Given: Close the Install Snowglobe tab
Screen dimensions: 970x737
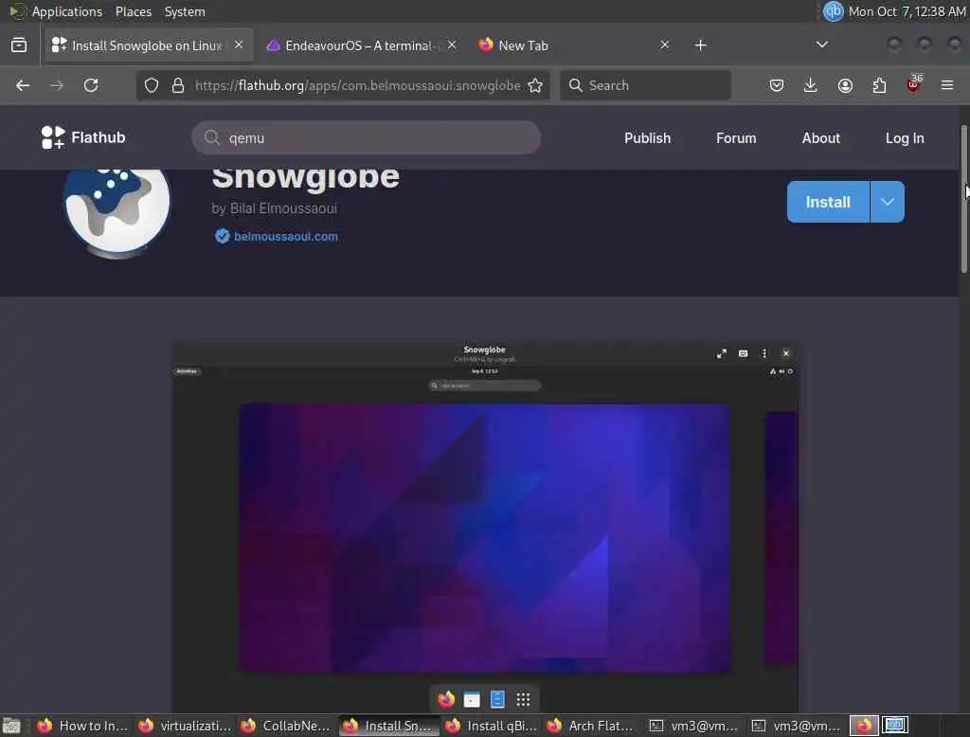Looking at the screenshot, I should point(239,45).
